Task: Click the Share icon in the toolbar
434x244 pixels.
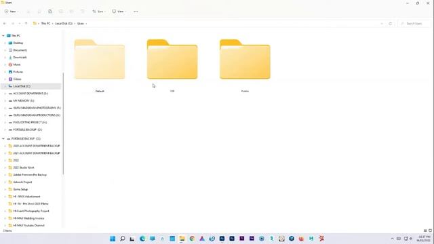Action: [72, 12]
